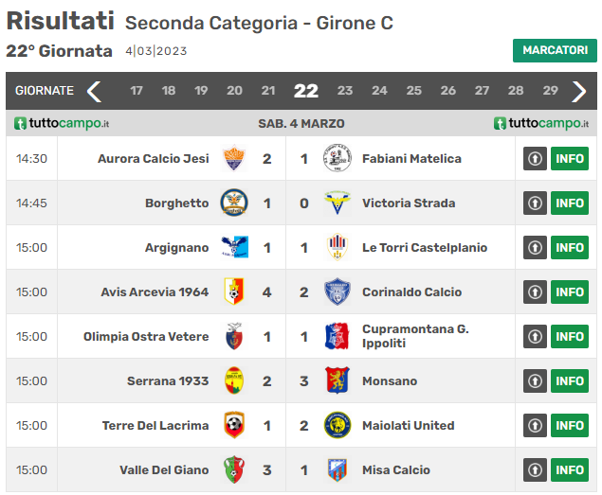The width and height of the screenshot is (602, 495).
Task: Go to previous giornate with left chevron
Action: [94, 91]
